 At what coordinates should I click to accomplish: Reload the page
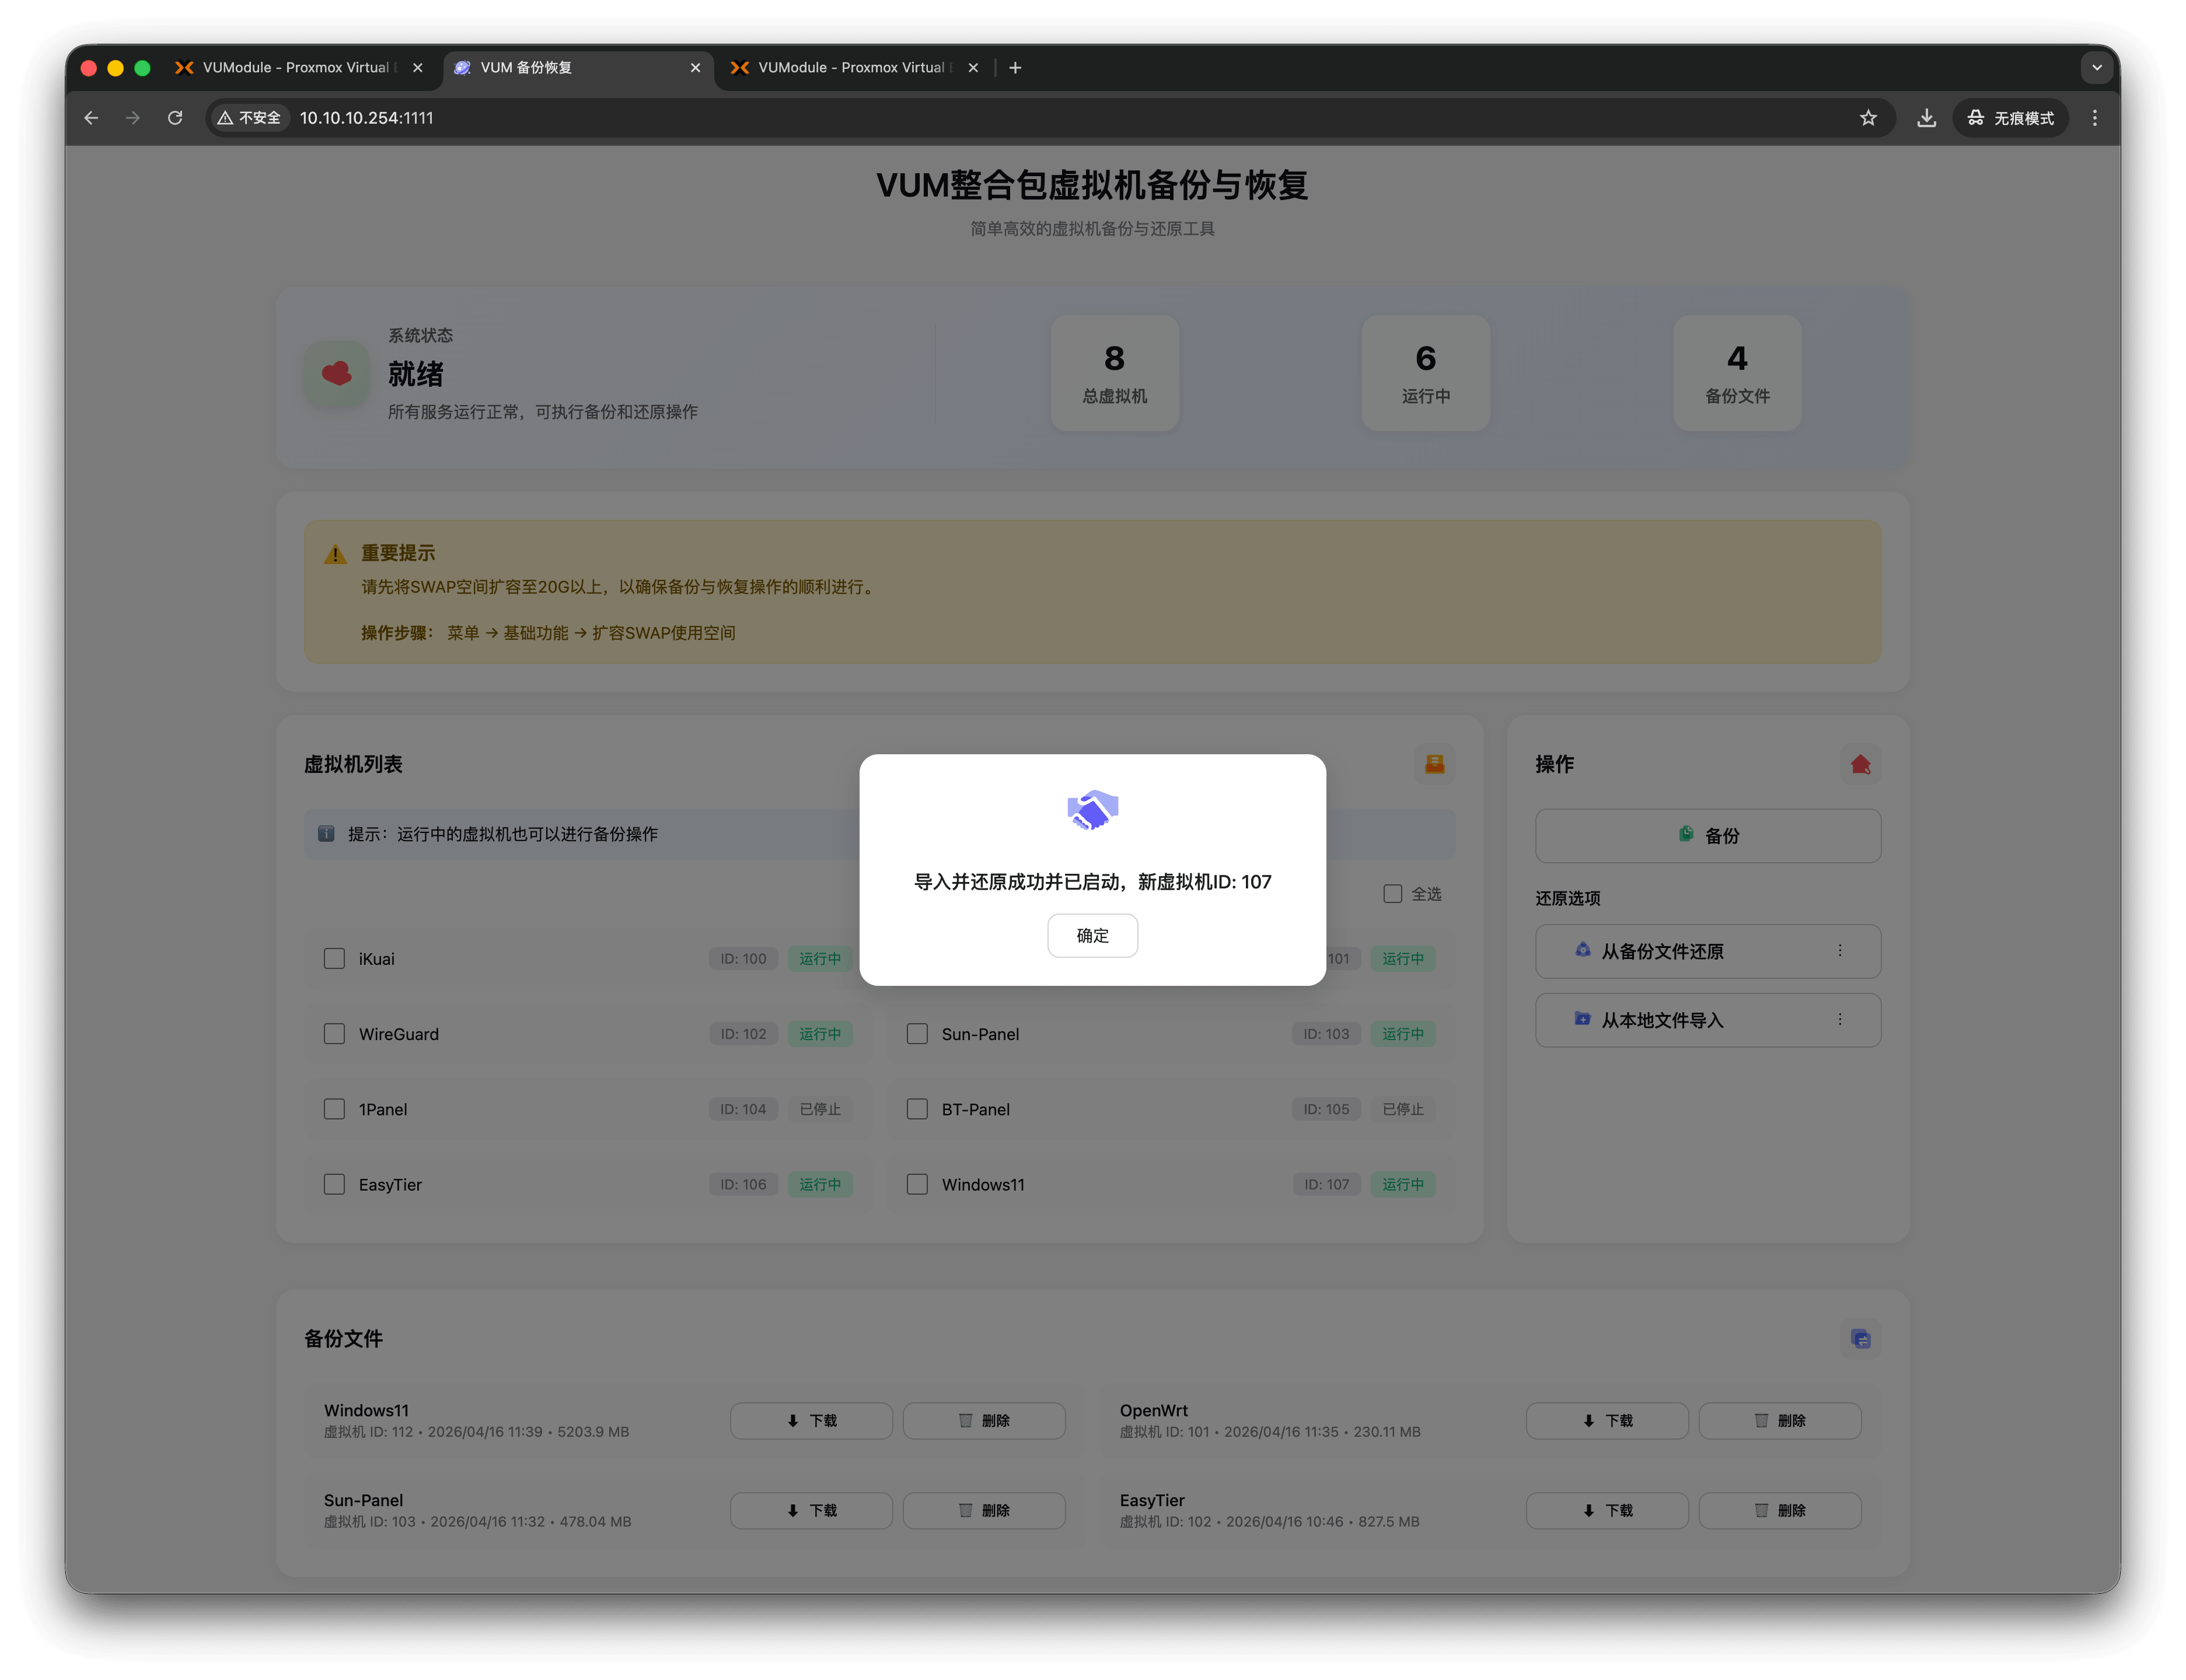click(175, 118)
